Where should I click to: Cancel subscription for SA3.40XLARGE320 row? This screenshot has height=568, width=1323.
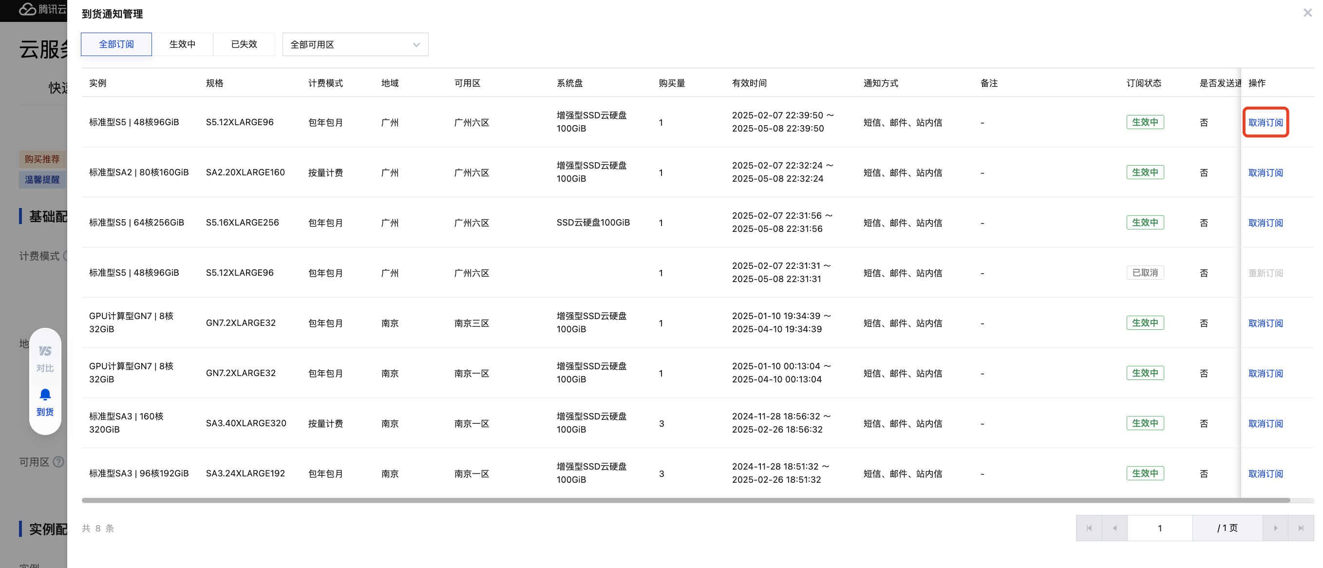coord(1266,423)
